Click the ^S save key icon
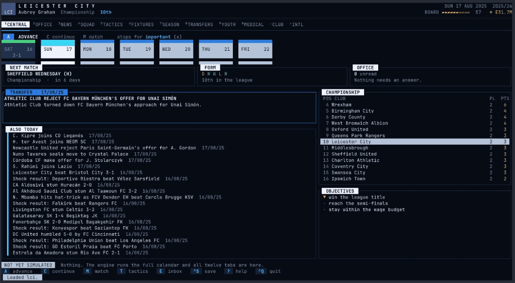The width and height of the screenshot is (515, 283). (x=196, y=271)
